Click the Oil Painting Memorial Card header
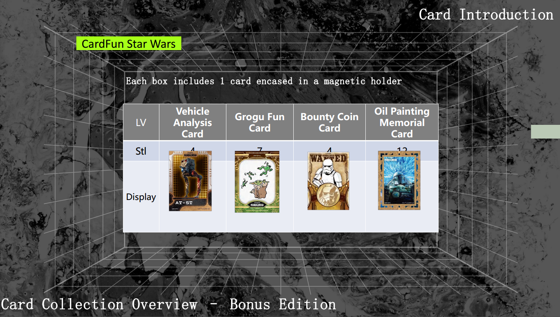 click(402, 122)
